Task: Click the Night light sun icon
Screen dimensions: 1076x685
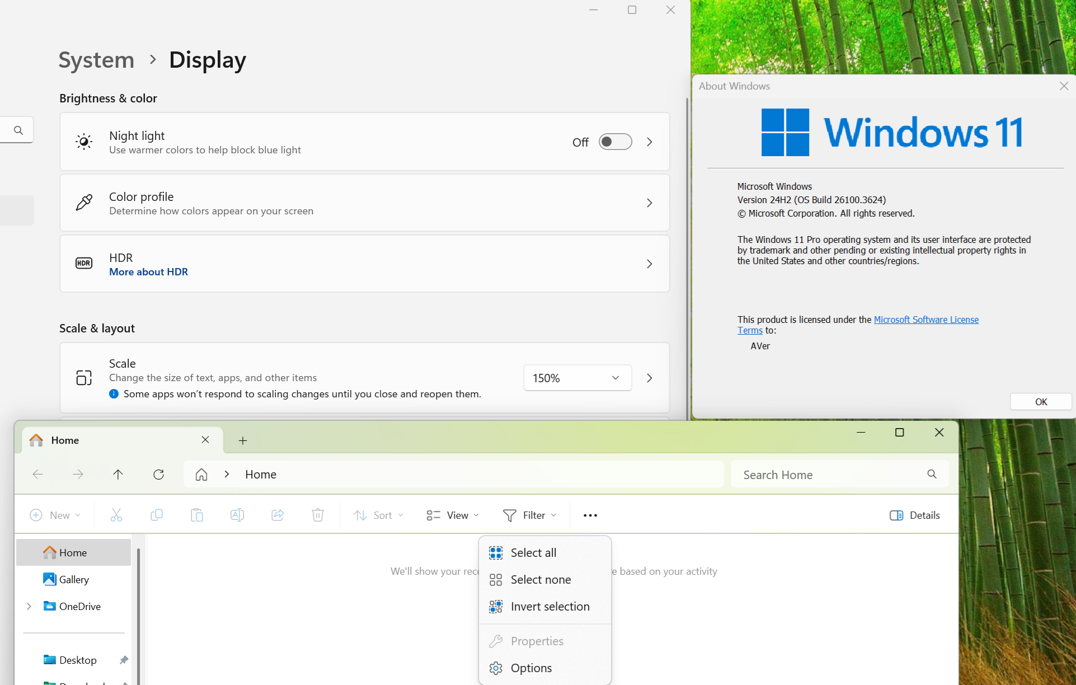Action: click(84, 142)
